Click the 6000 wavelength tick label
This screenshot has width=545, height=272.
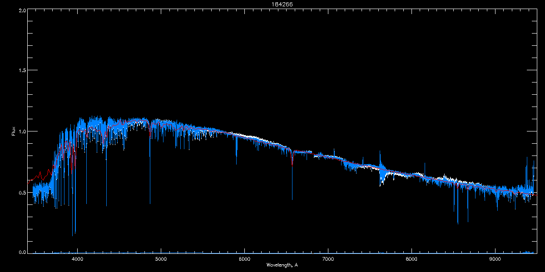pos(244,259)
